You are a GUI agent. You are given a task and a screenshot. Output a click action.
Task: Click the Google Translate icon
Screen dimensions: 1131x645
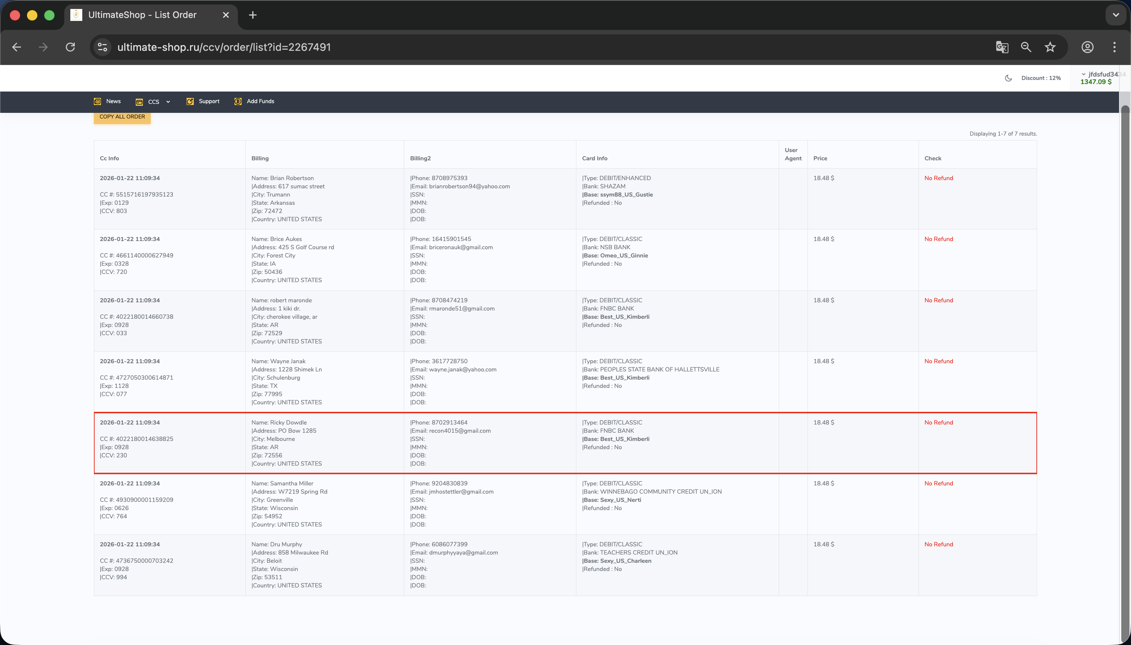pos(1002,47)
